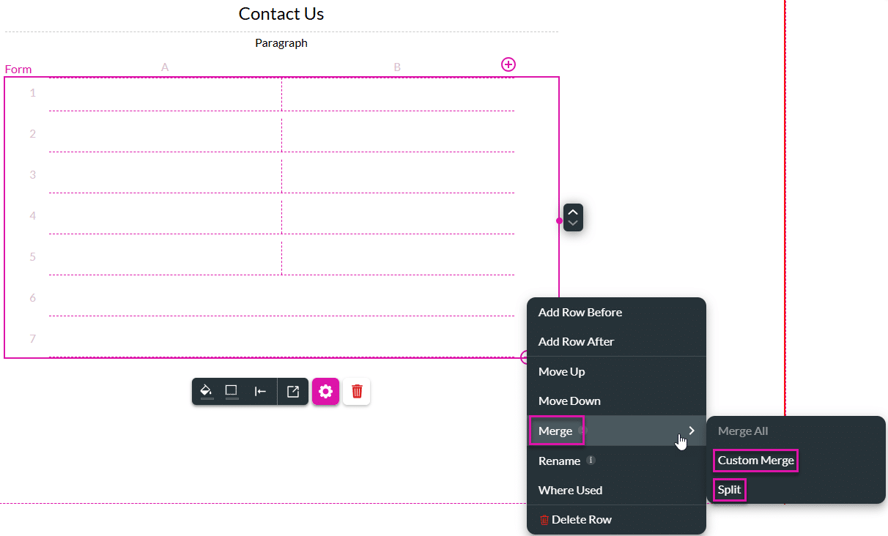Click the Form label
The width and height of the screenshot is (888, 536).
[x=18, y=69]
